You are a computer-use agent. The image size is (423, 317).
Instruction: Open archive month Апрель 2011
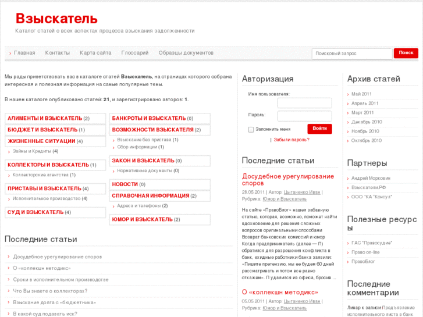tap(365, 104)
